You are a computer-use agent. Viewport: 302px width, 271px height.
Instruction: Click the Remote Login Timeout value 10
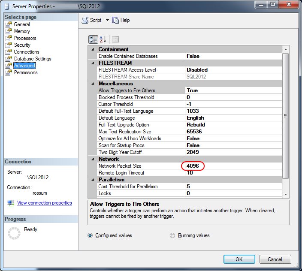[190, 173]
